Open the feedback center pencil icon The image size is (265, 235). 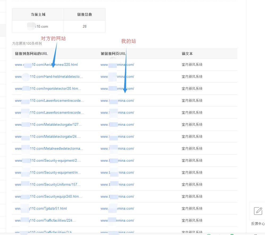tap(258, 211)
